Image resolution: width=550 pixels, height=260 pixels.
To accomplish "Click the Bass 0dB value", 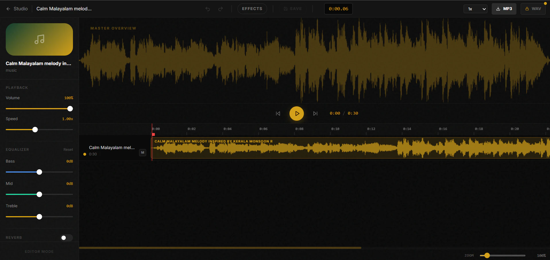I will click(x=70, y=161).
